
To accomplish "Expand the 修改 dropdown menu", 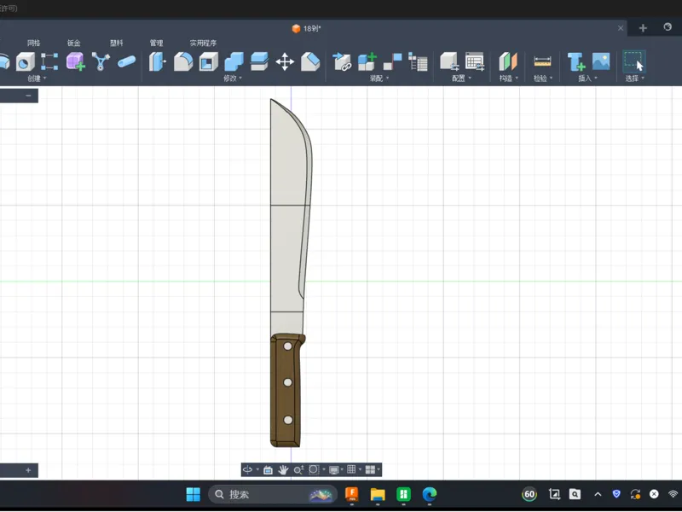I will (x=233, y=79).
